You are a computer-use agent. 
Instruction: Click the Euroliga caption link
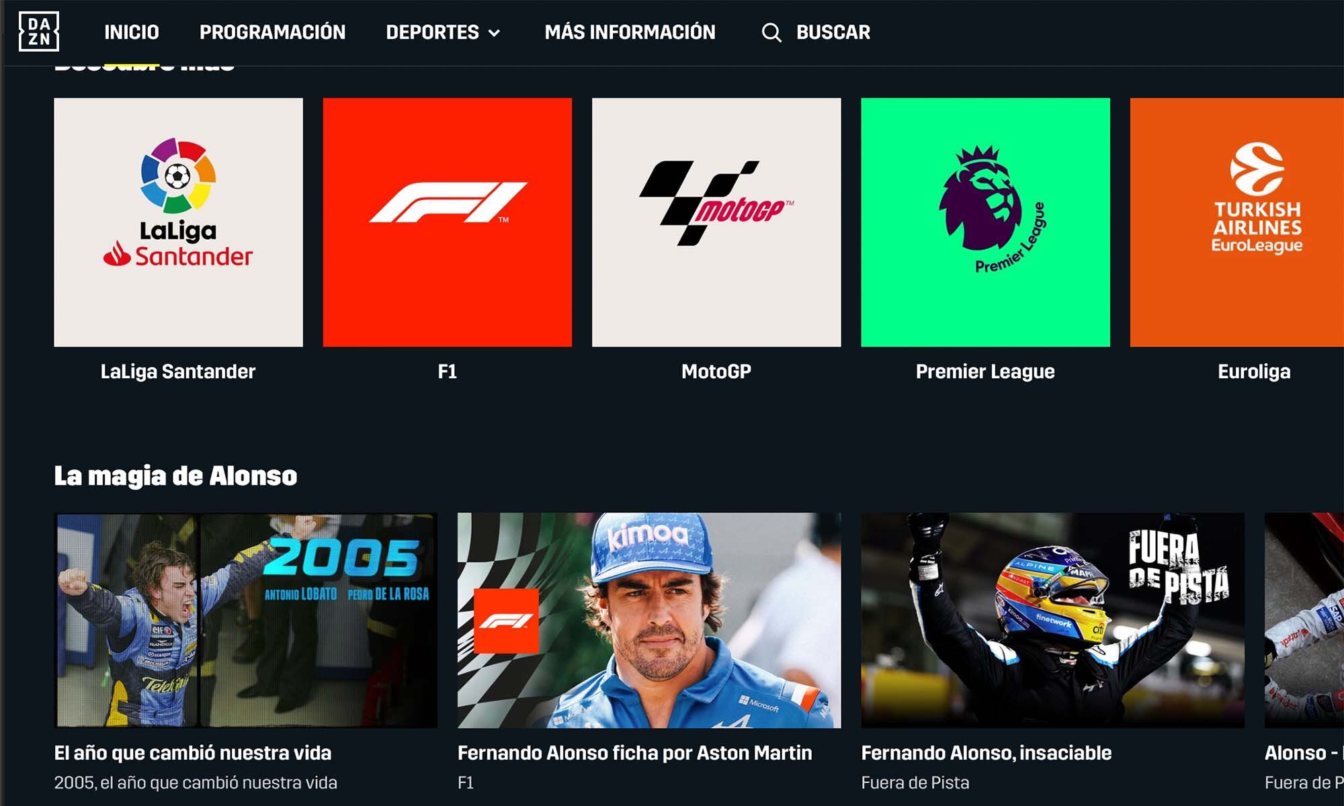[x=1254, y=371]
